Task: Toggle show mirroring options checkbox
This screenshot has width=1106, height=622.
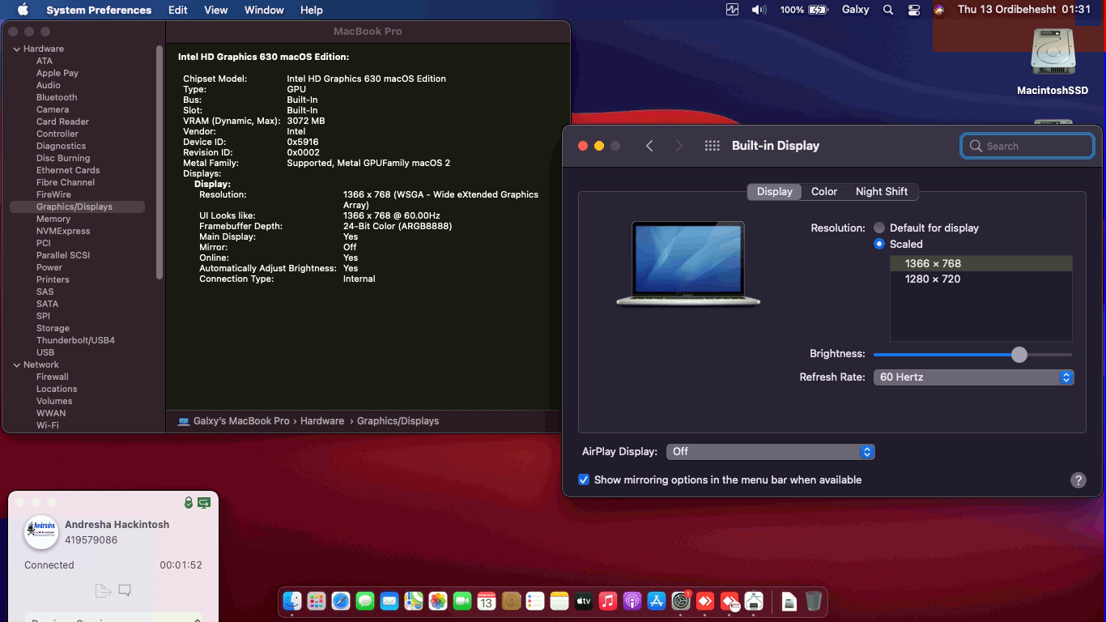Action: click(x=584, y=479)
